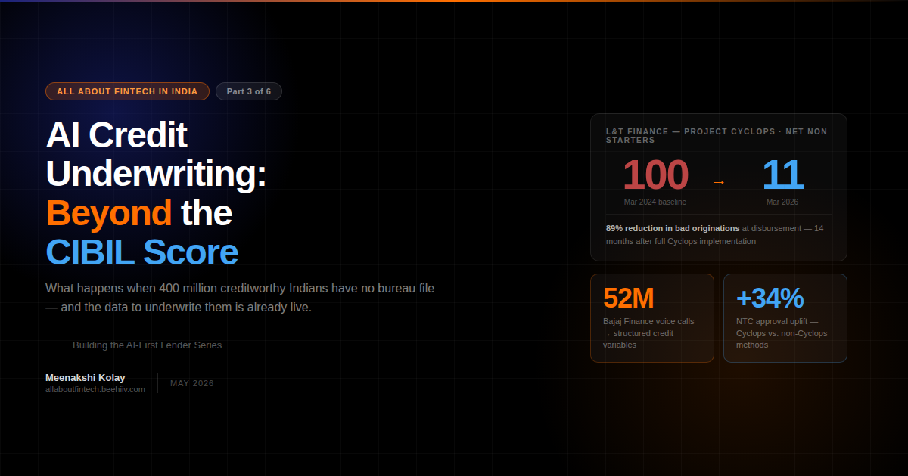Screen dimensions: 908x476
Task: Click the orange arrow between 100 and 11
Action: pyautogui.click(x=719, y=182)
